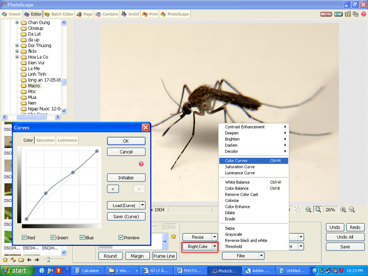
Task: Toggle the Red channel checkbox
Action: click(x=24, y=237)
